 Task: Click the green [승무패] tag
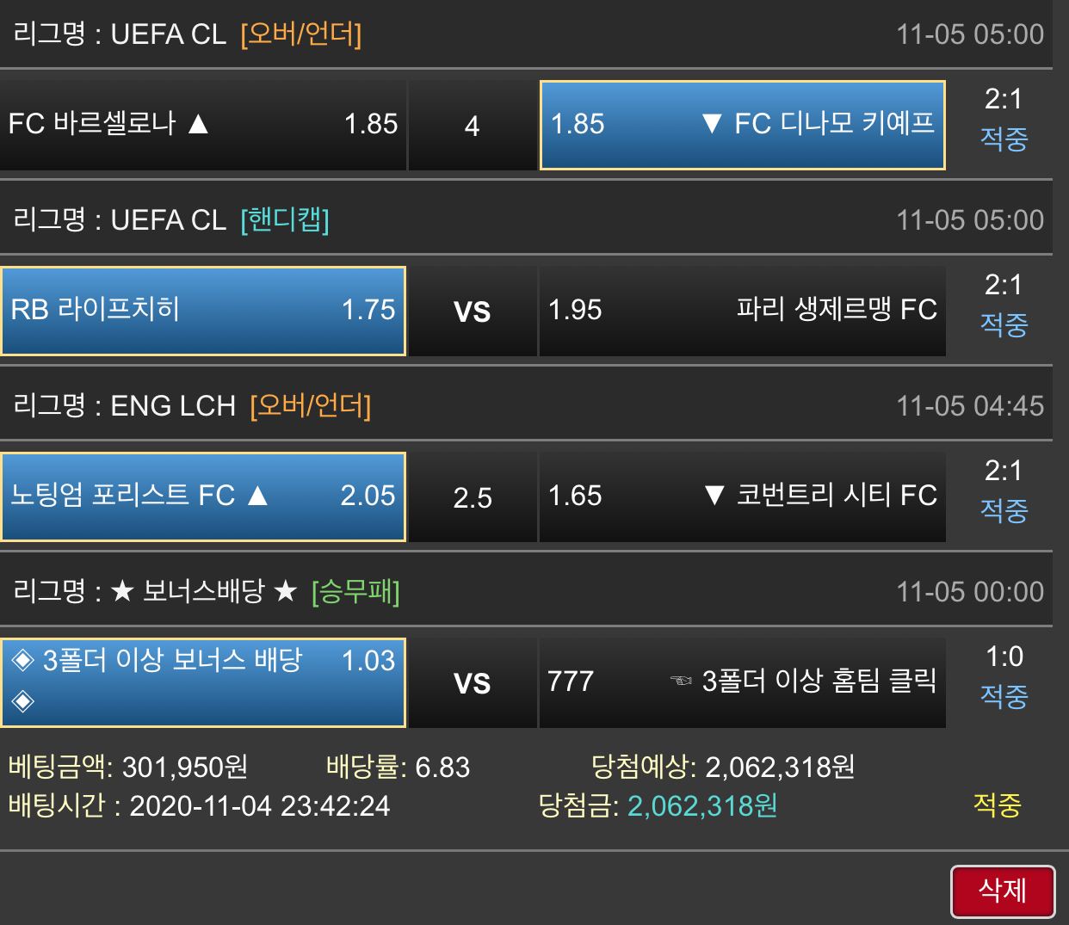point(355,592)
